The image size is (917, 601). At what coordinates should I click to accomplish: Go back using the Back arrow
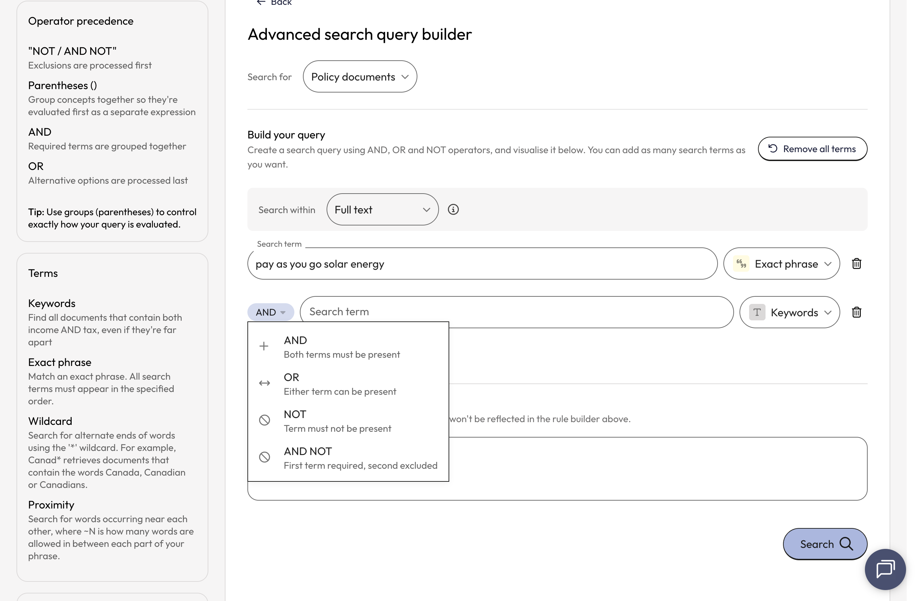261,3
